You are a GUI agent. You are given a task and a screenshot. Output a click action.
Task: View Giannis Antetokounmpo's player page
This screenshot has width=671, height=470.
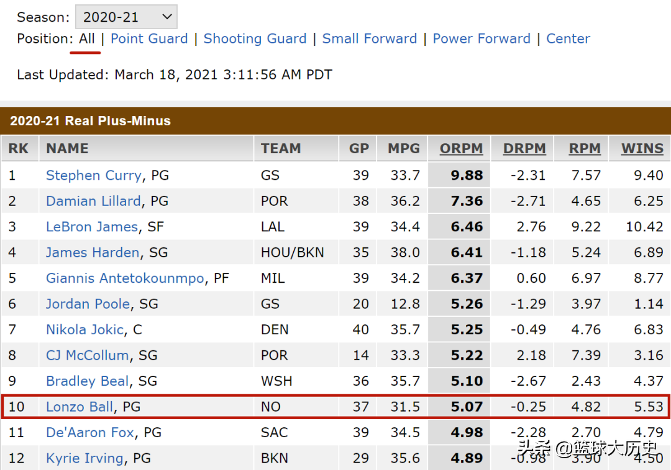click(125, 278)
